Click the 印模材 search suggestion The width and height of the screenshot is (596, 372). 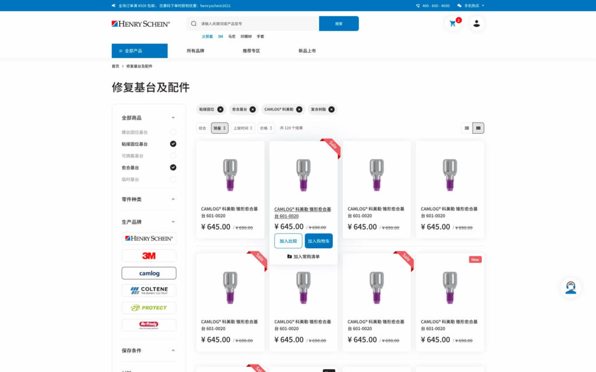point(246,37)
